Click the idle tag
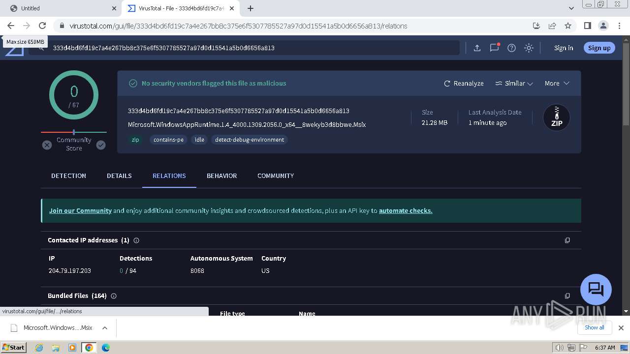The height and width of the screenshot is (354, 630). [199, 140]
